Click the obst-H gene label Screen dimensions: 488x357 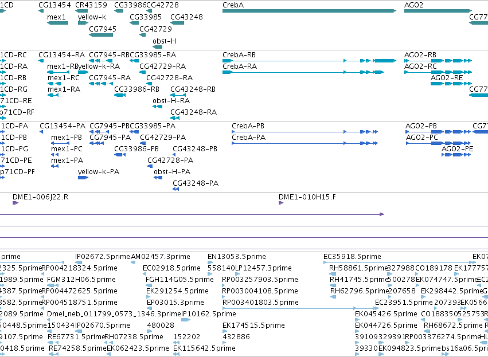(165, 41)
